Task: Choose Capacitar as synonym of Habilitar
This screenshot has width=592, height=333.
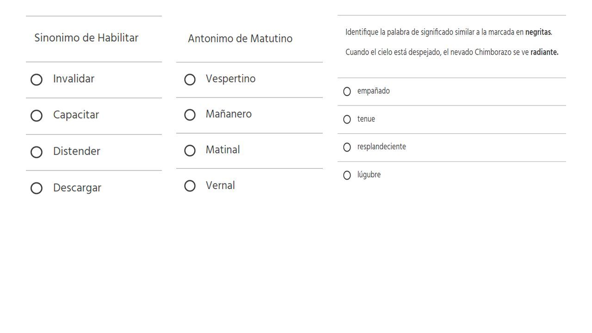Action: [37, 116]
